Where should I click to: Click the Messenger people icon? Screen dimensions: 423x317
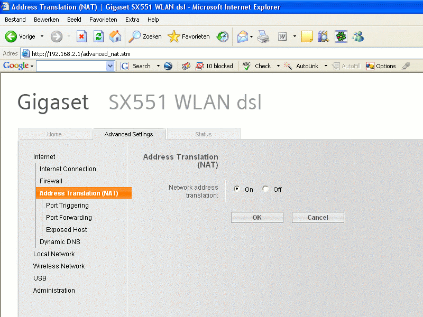point(358,36)
